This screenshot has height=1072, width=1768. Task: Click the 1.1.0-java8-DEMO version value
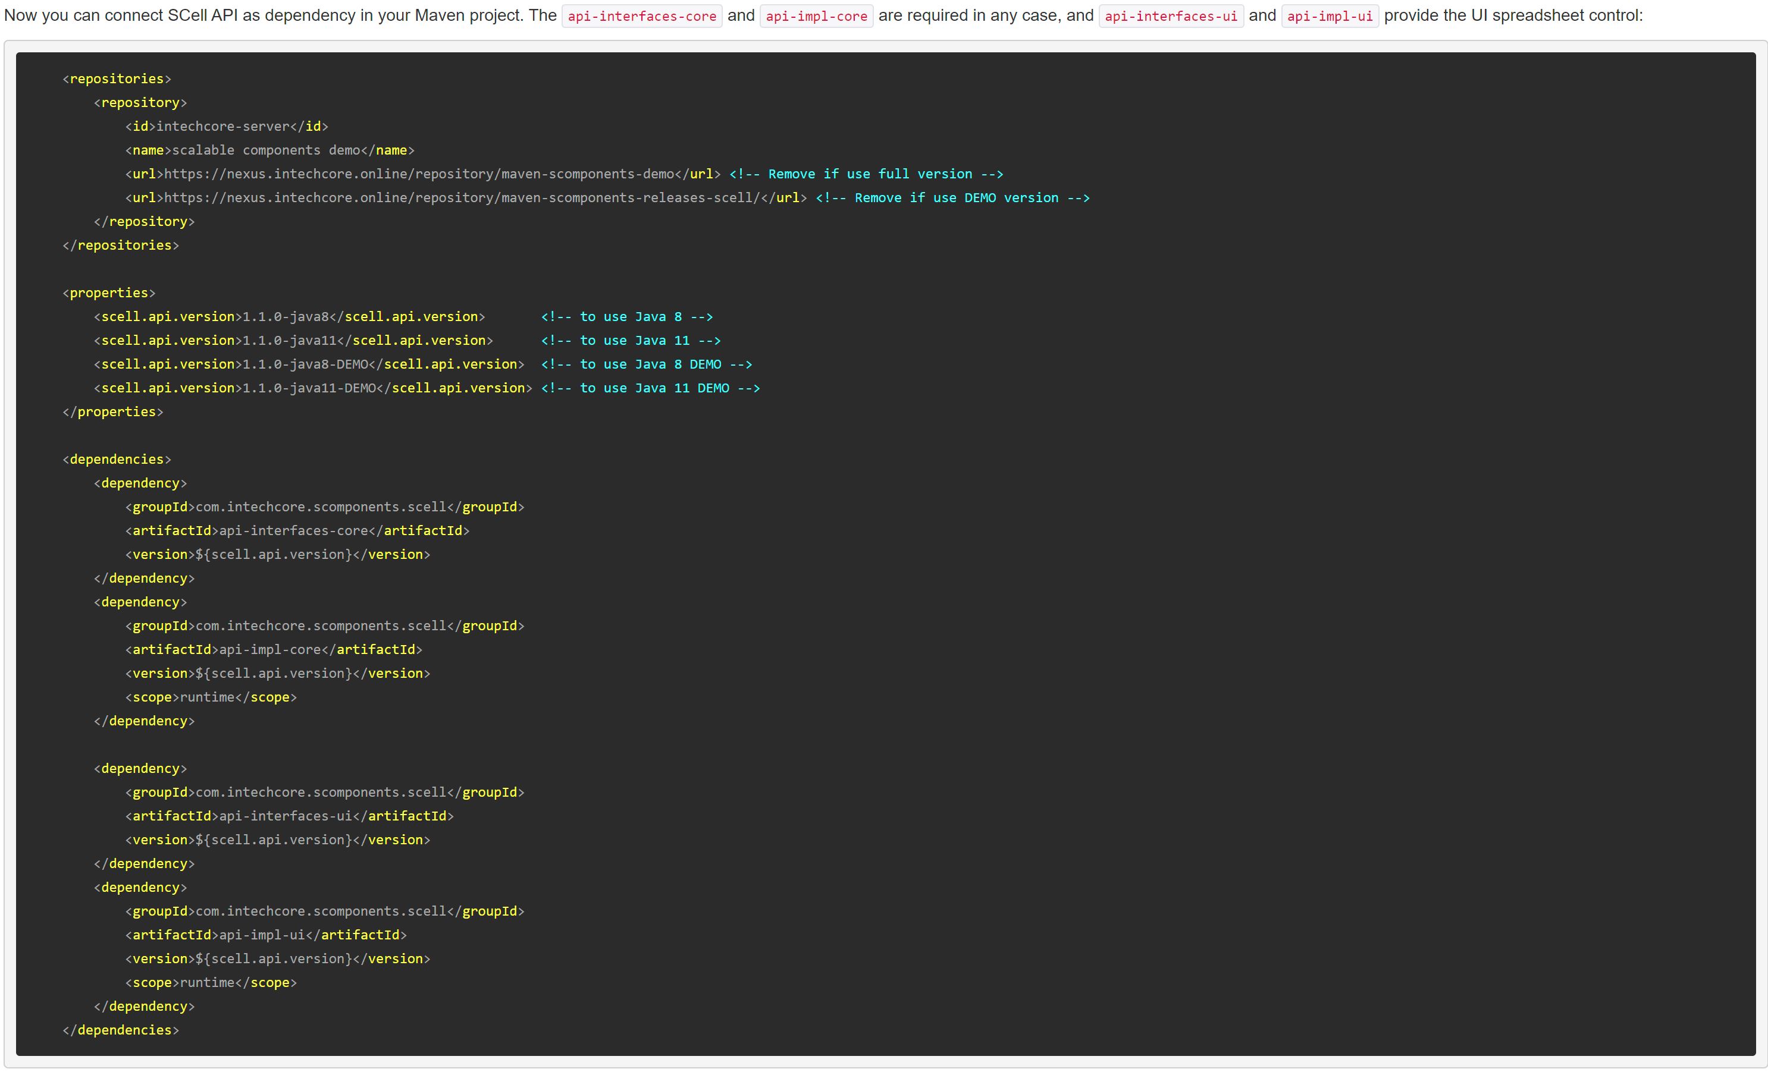click(305, 364)
